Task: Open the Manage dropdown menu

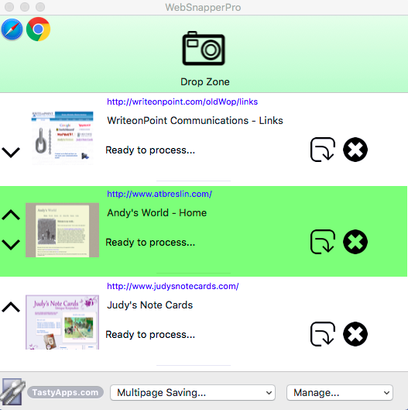Action: pos(340,392)
